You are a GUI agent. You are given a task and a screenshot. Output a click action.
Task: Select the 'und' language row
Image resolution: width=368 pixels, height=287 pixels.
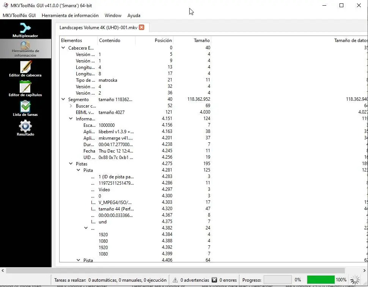[x=214, y=221]
